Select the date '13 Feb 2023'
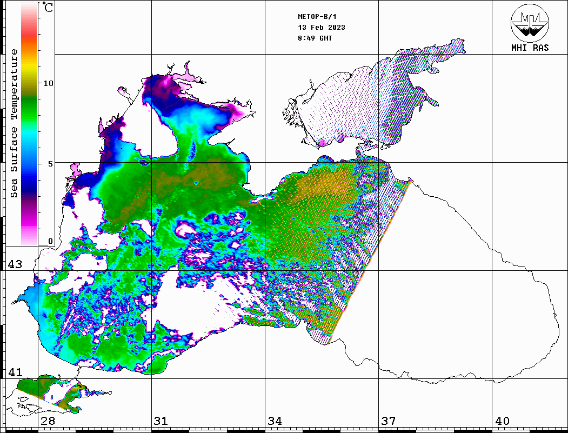This screenshot has height=433, width=568. tap(322, 28)
